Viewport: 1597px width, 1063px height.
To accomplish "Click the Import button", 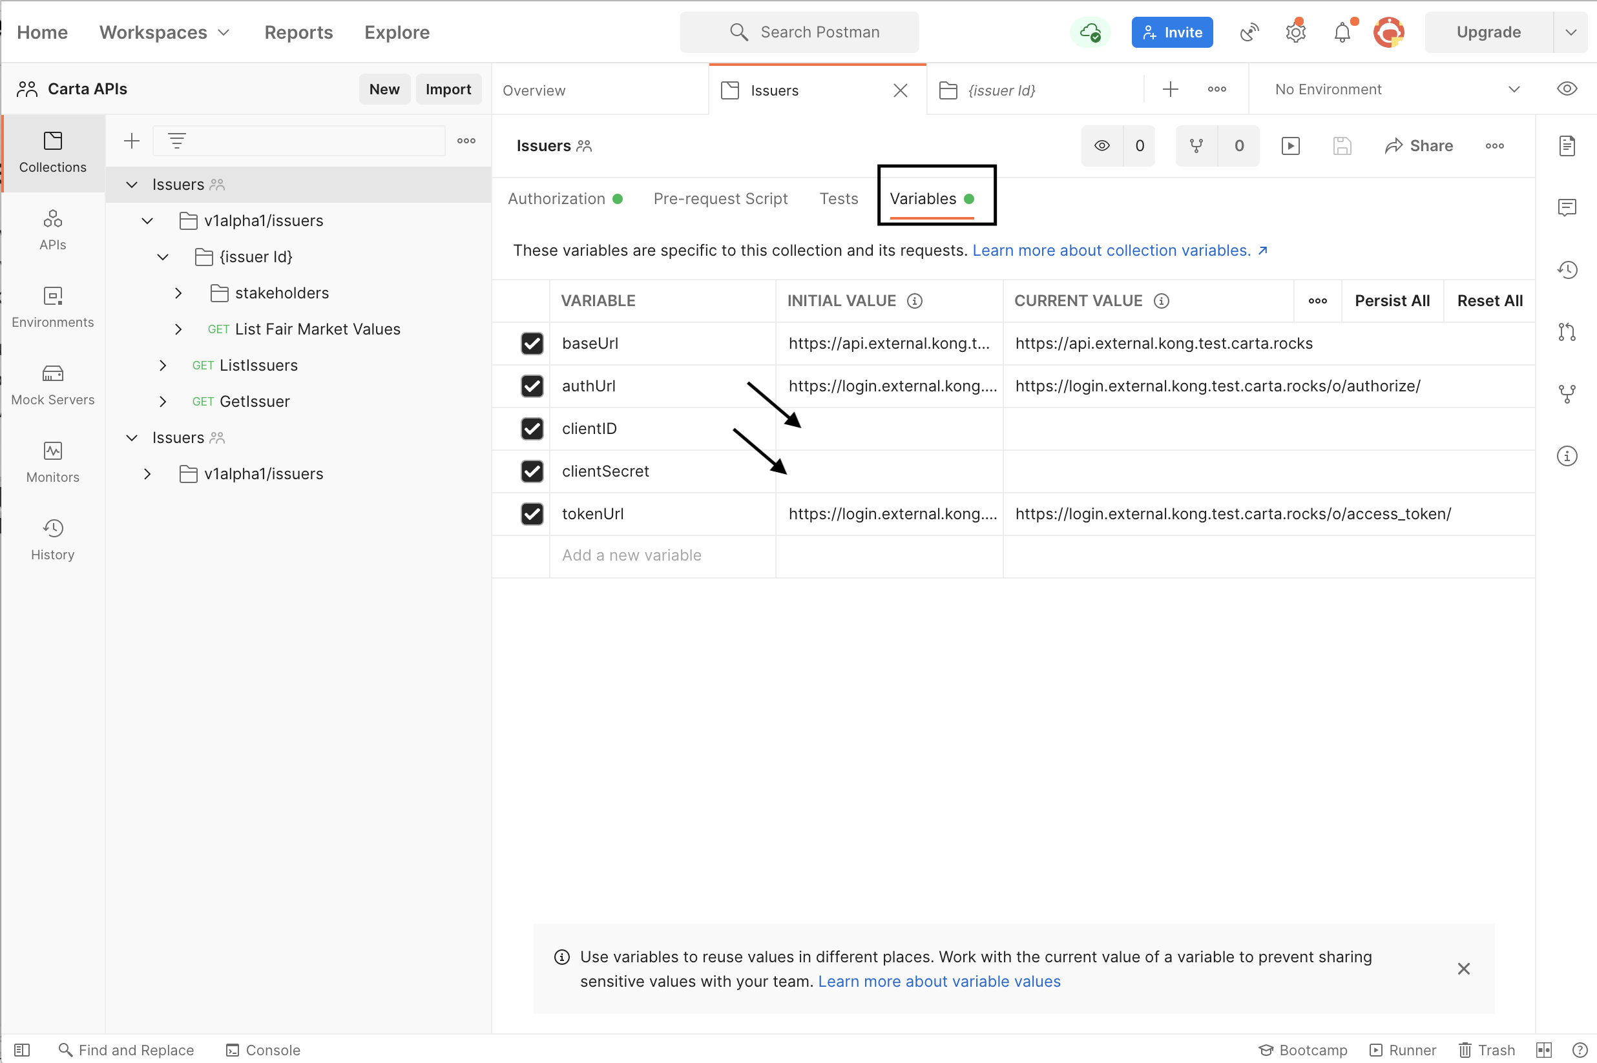I will 448,89.
